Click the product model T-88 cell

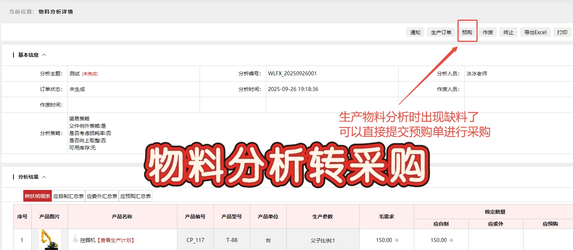(x=232, y=240)
